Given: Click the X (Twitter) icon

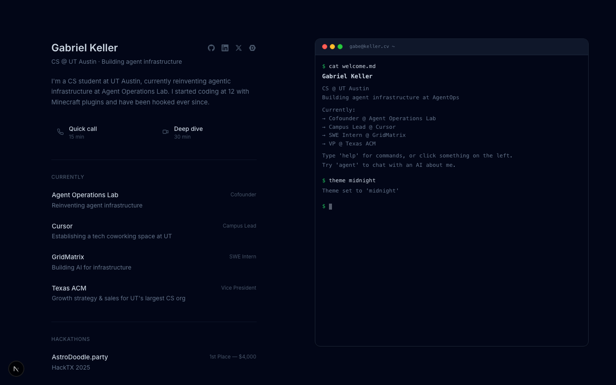Looking at the screenshot, I should click(x=238, y=48).
